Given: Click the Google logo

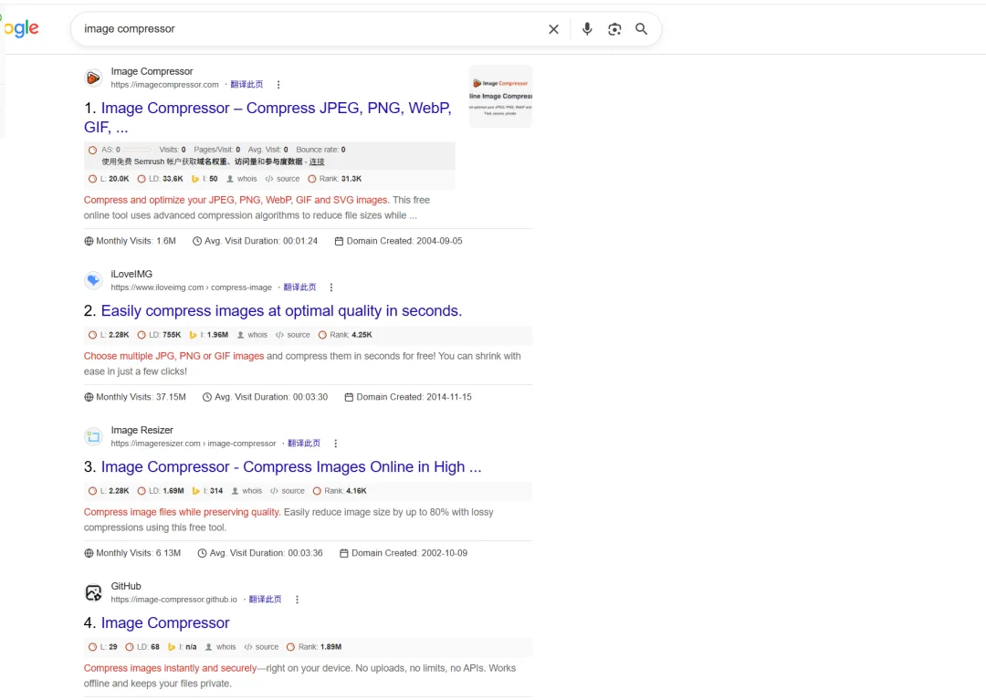Looking at the screenshot, I should click(21, 28).
